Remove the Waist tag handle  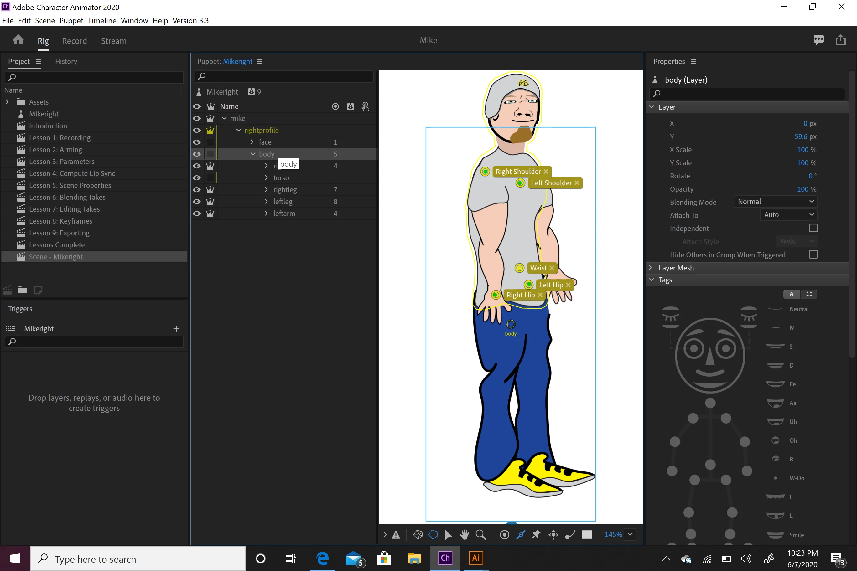[x=552, y=268]
